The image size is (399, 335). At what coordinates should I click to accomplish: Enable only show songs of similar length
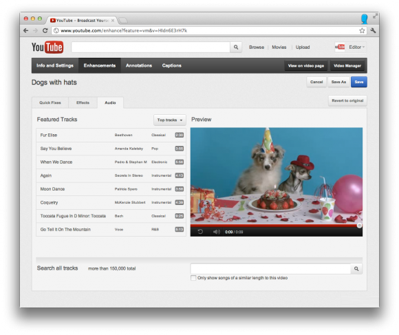point(193,278)
